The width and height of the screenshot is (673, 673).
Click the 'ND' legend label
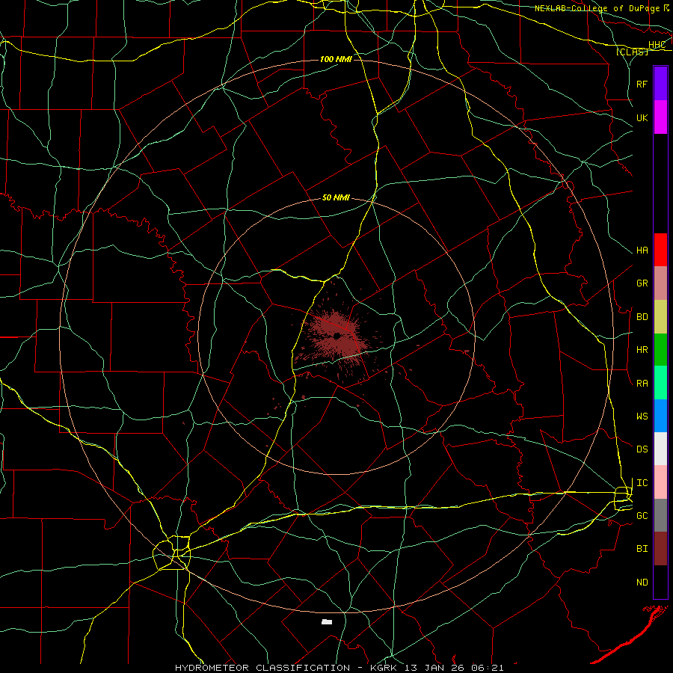point(642,583)
